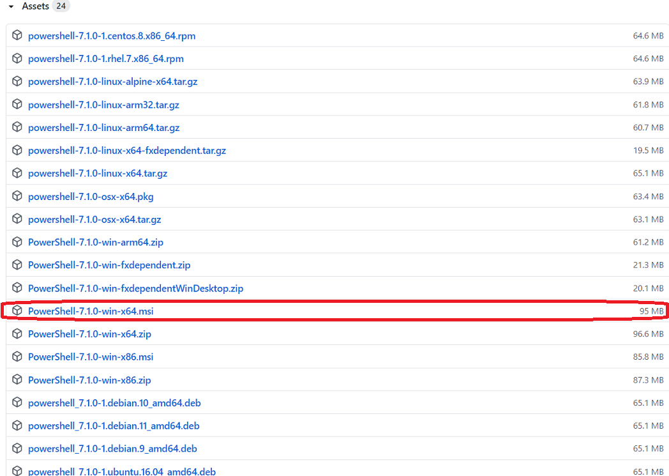Click package icon beside rhel.7.x86_64.rpm
This screenshot has height=476, width=669.
pos(17,59)
